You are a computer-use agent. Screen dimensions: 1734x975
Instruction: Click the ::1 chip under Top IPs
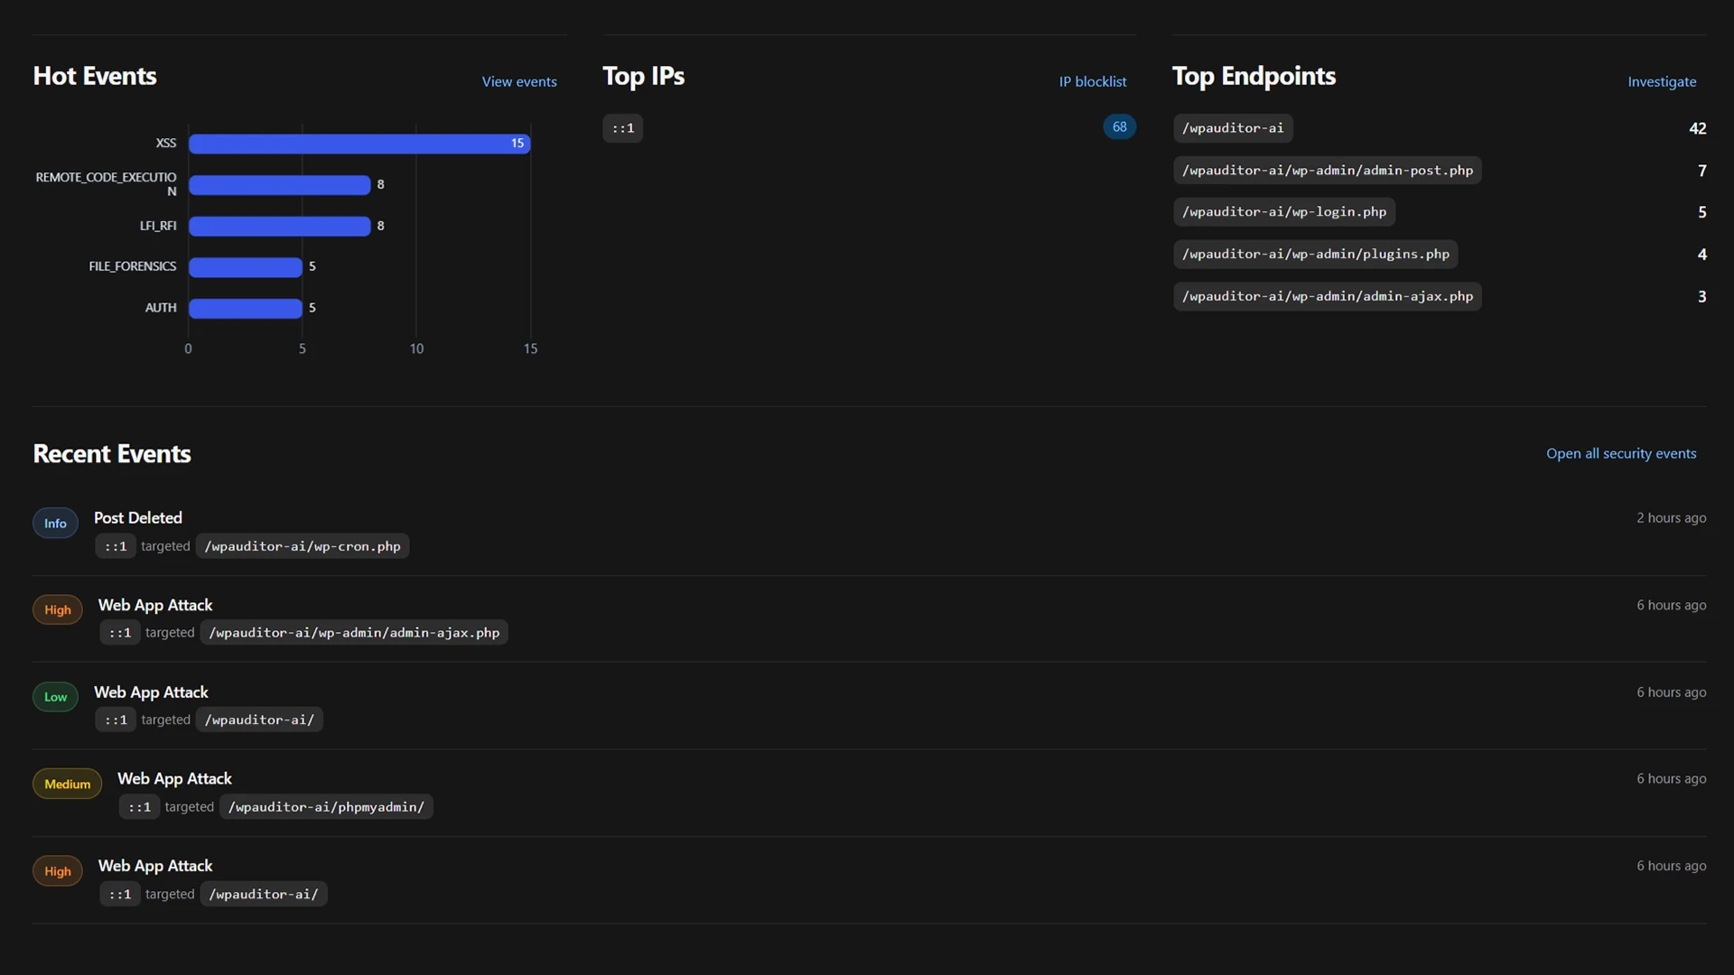623,128
